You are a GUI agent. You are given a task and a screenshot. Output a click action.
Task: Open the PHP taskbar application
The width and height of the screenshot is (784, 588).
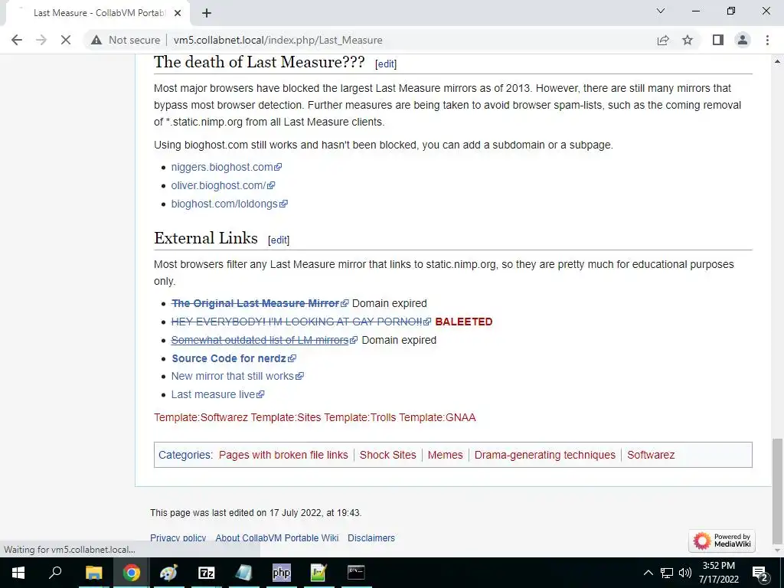[282, 573]
